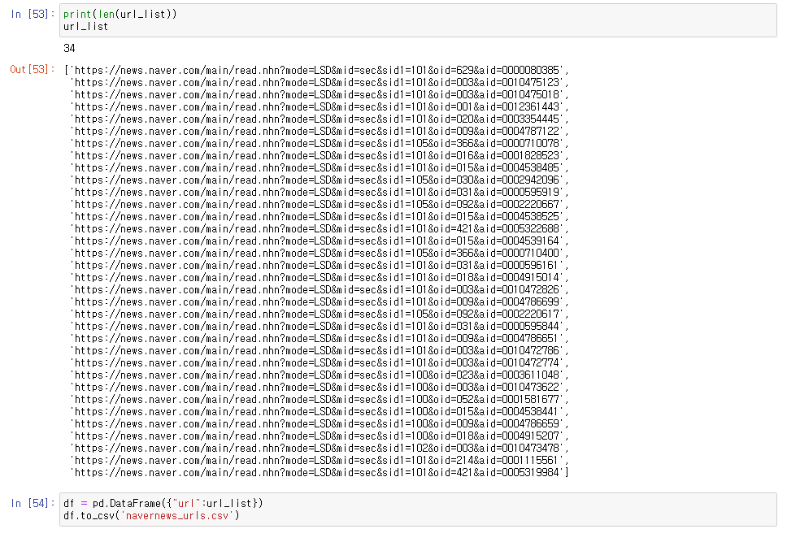Click URL ending aid=0000710400
787x542 pixels.
[317, 254]
